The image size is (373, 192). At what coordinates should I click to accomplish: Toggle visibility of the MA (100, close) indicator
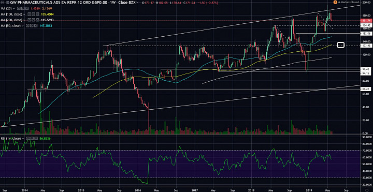29,14
